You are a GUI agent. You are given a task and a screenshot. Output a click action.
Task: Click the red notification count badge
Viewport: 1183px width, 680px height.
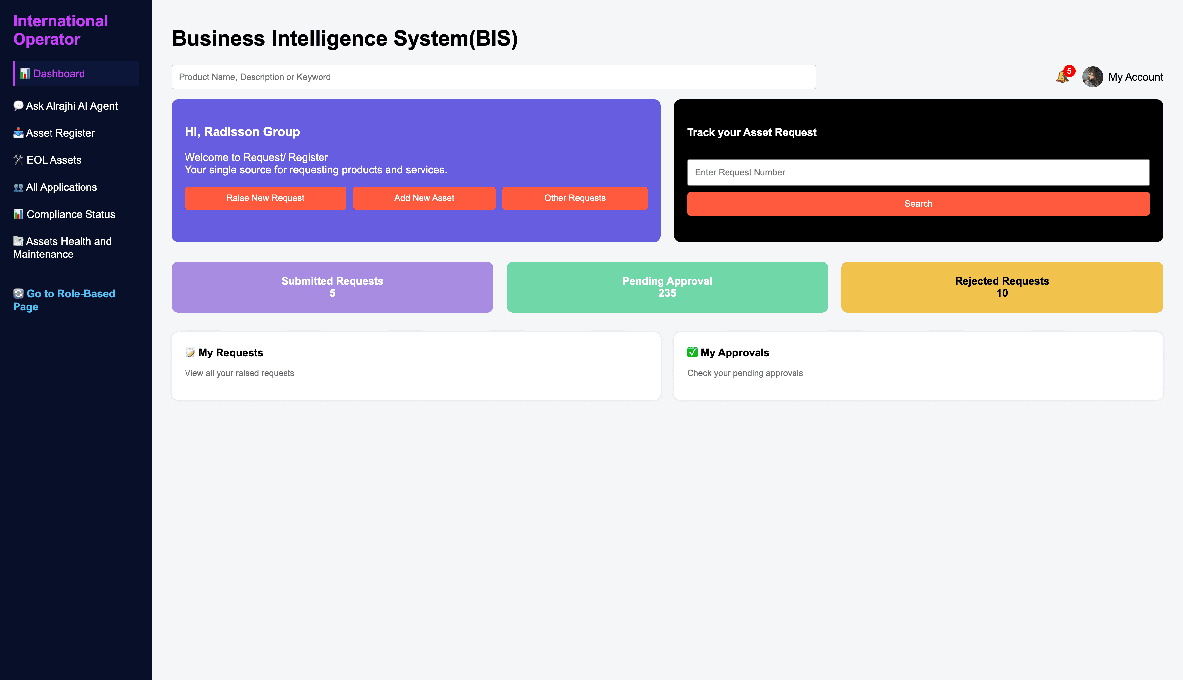click(x=1069, y=71)
